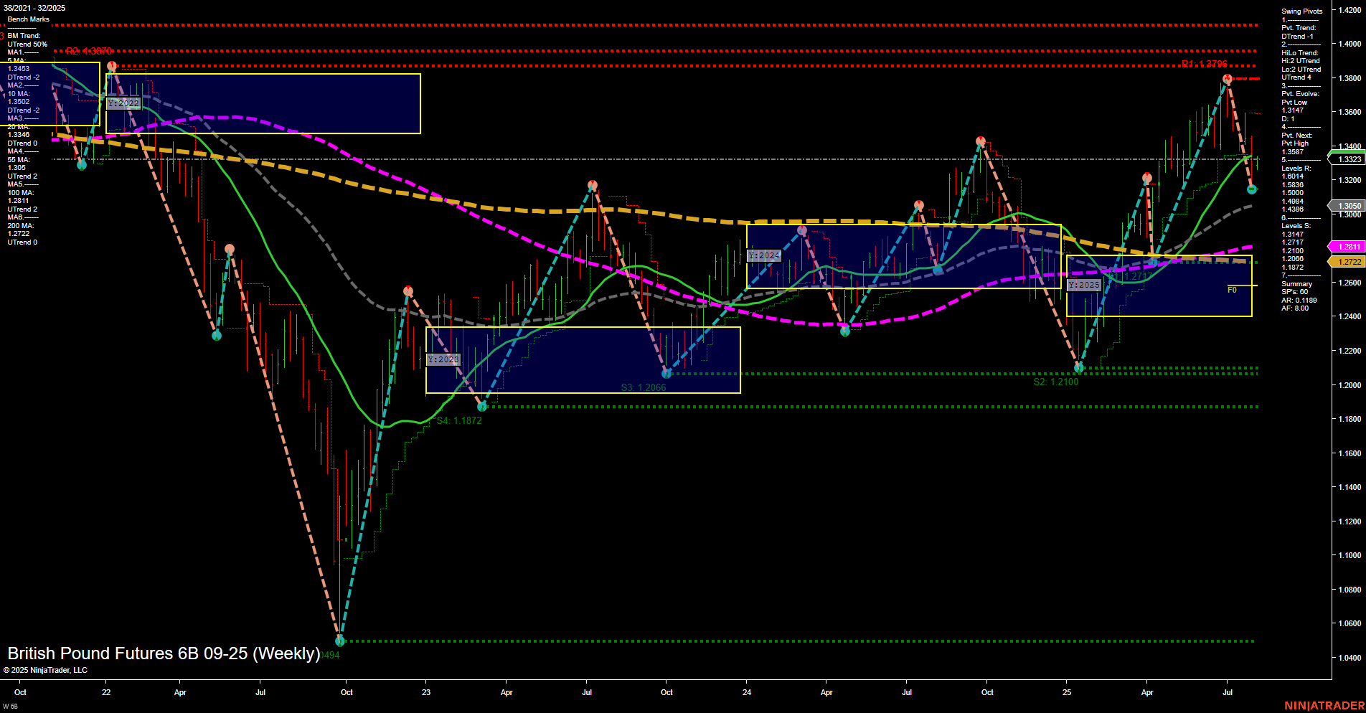
Task: Click the gold 1.2722 price tag on the price axis
Action: (x=1347, y=262)
